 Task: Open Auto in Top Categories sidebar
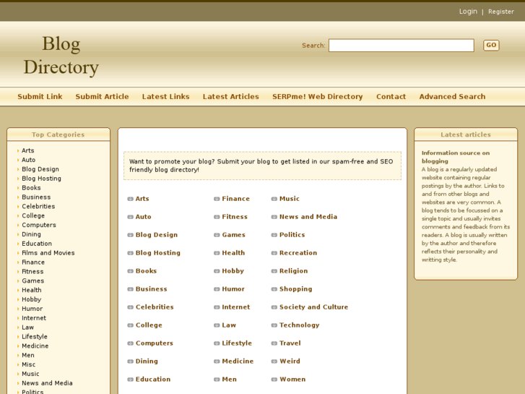tap(28, 160)
